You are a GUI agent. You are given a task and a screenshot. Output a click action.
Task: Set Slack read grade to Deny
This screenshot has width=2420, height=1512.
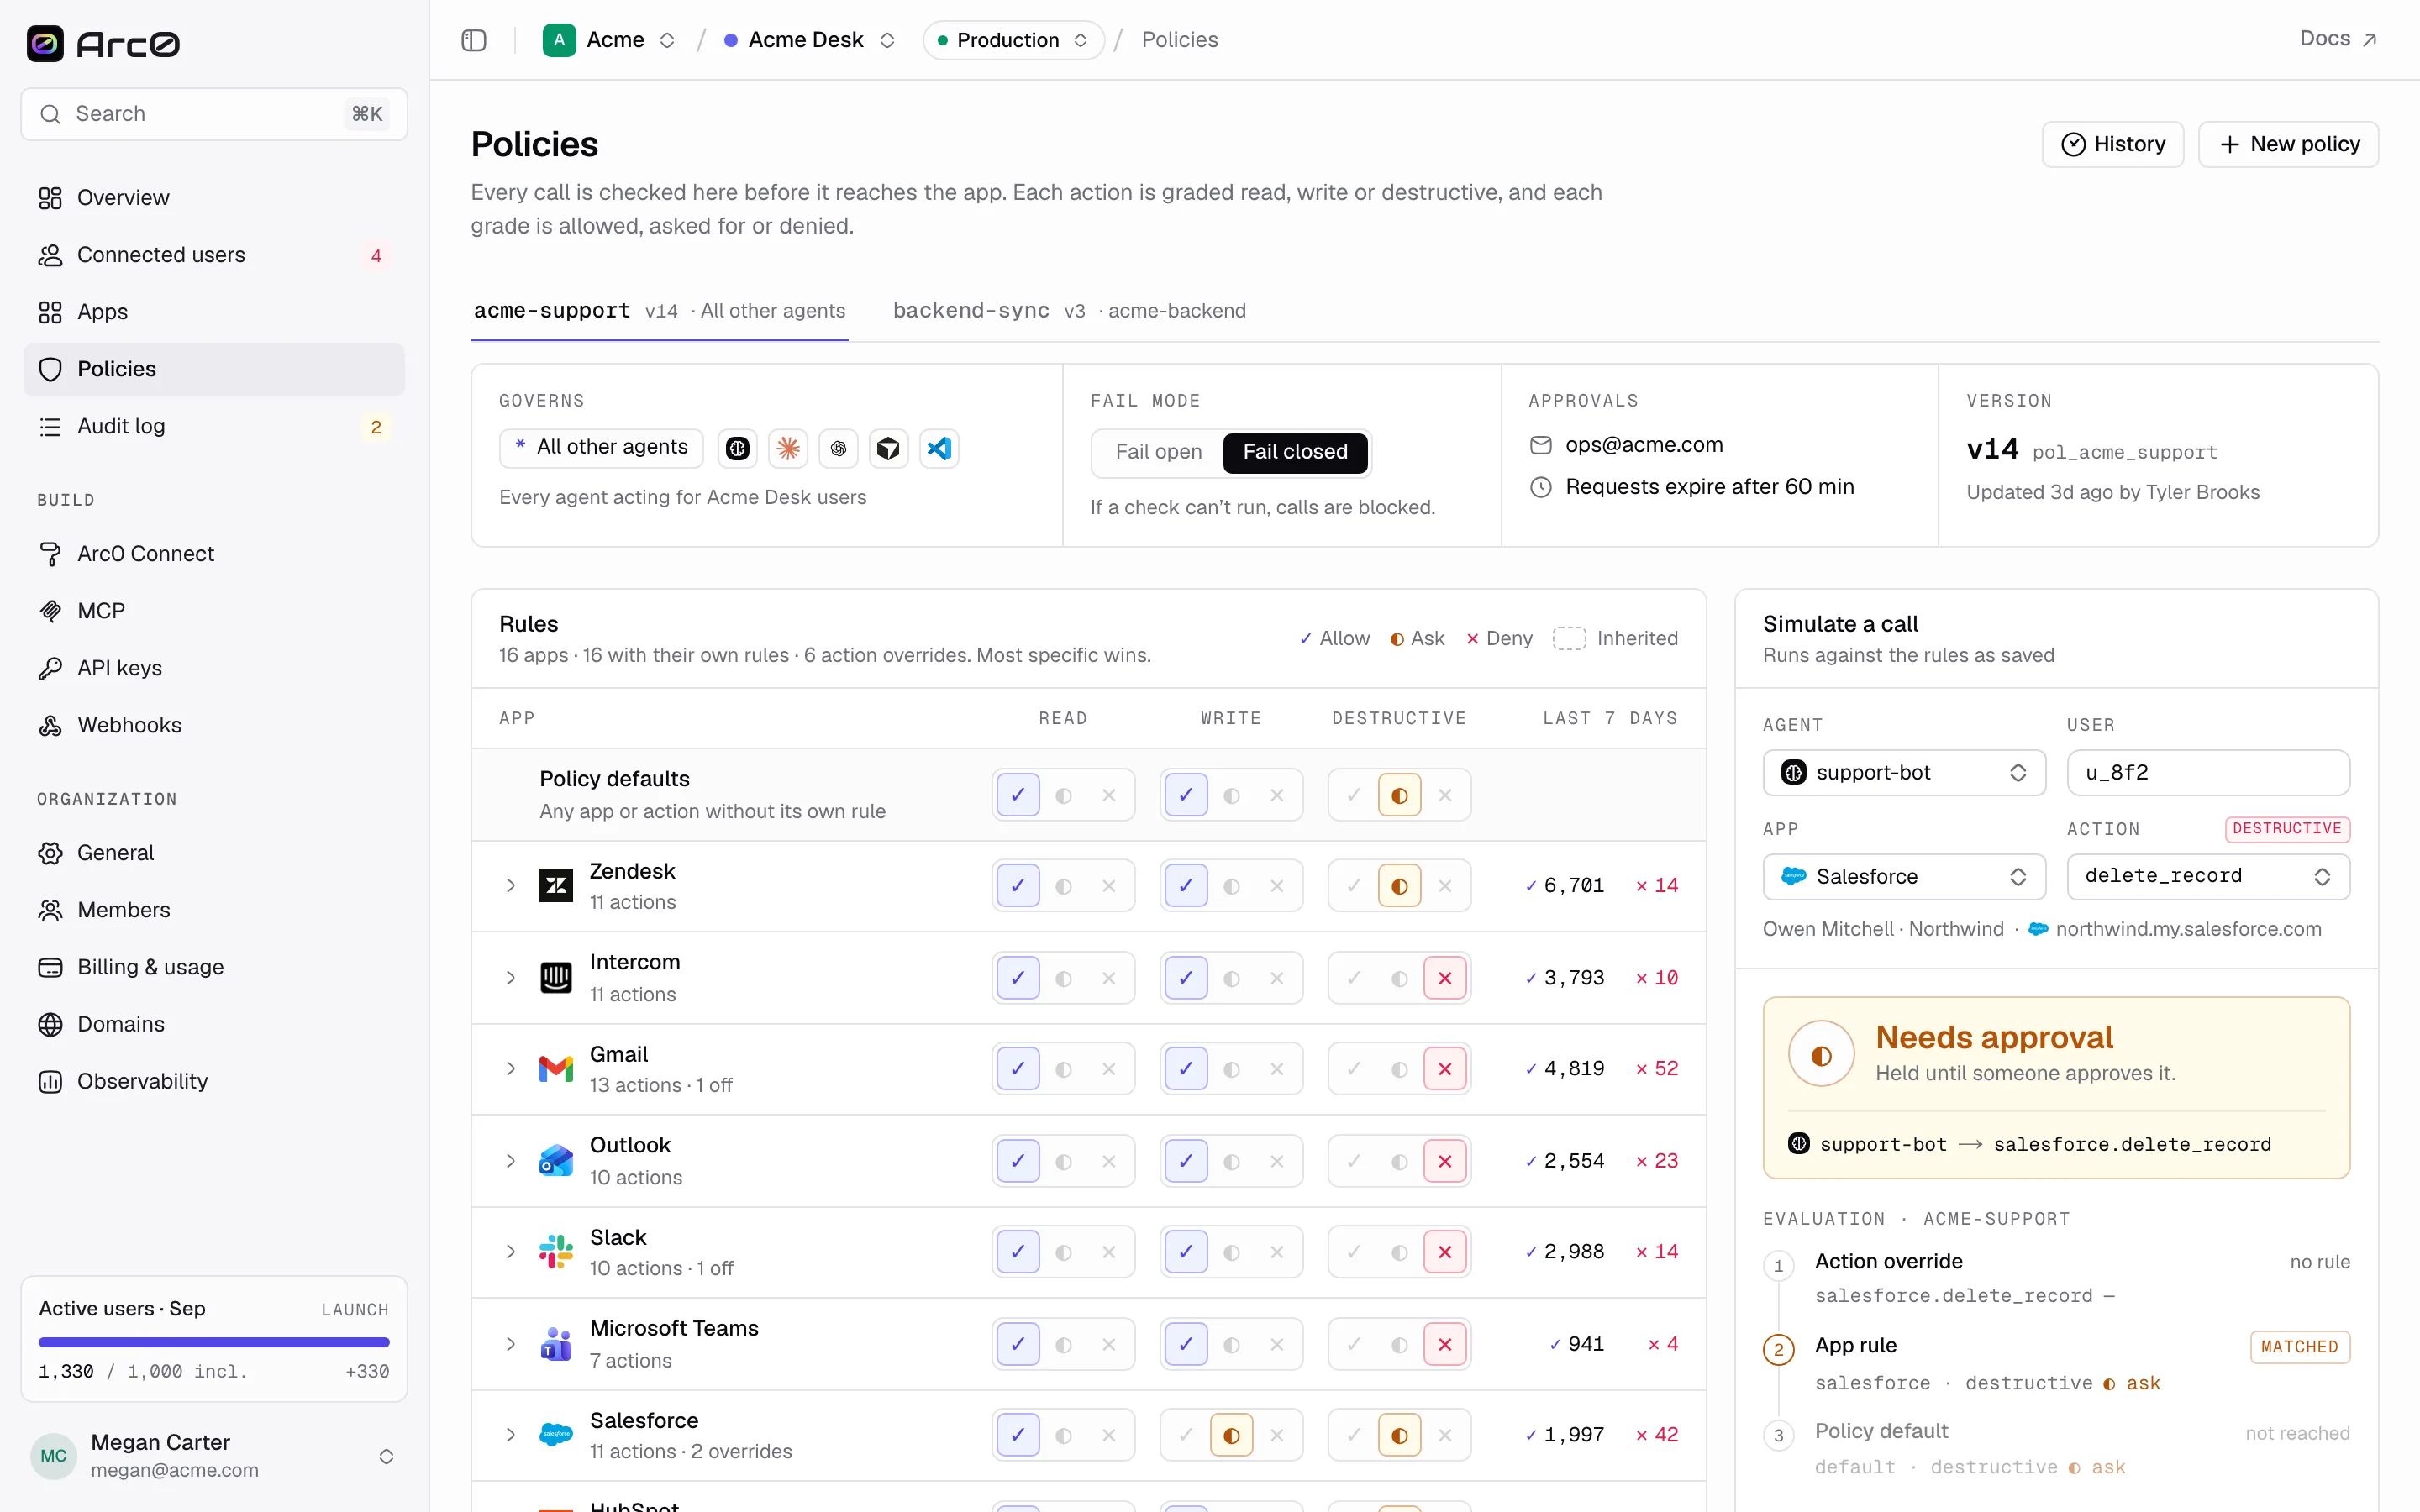click(1109, 1252)
